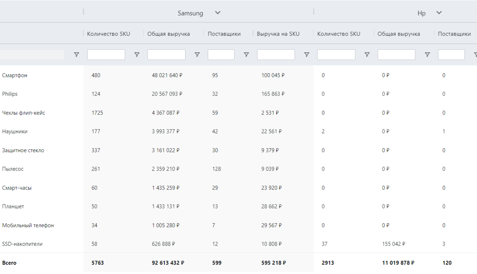Select the SSD-накопители row label
477x274 pixels.
22,244
